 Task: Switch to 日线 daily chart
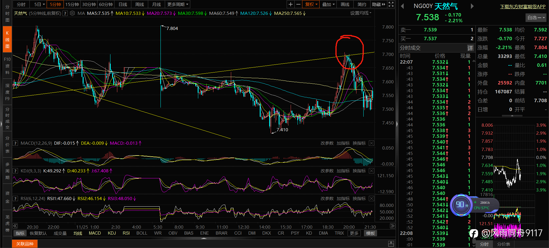coord(123,4)
